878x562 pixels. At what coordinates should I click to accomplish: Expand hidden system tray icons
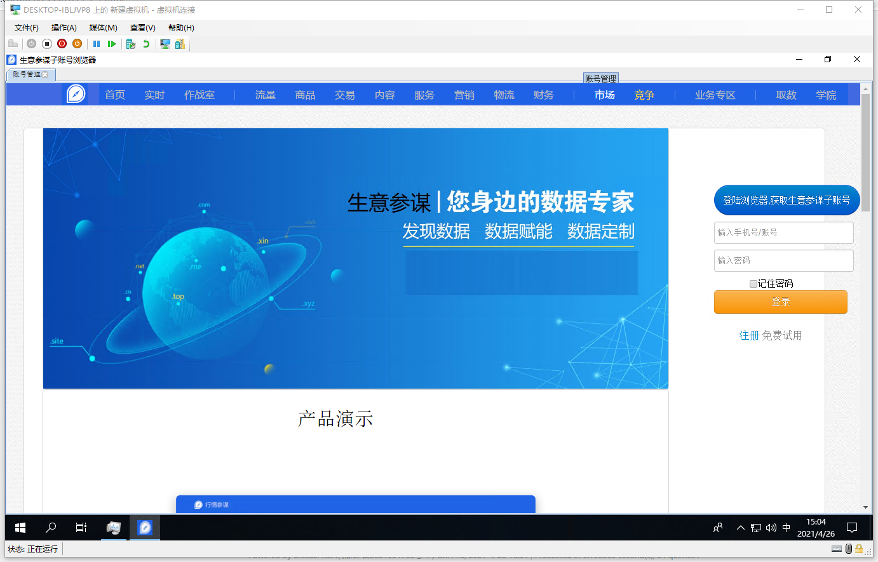pos(741,527)
